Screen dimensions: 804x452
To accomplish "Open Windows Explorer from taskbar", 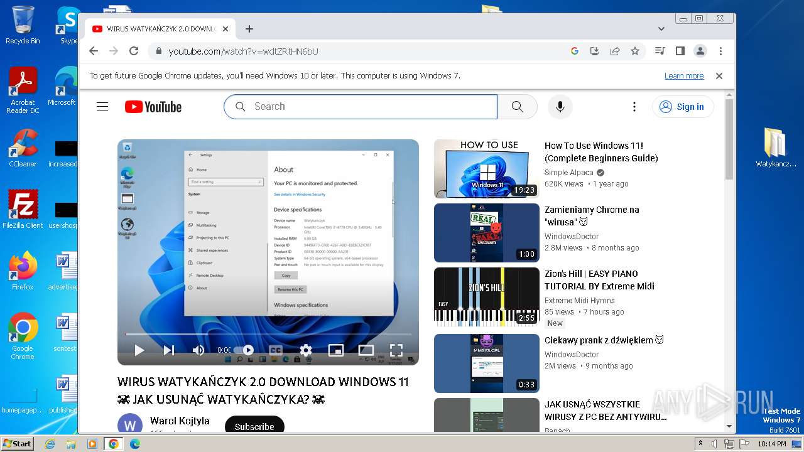I will (x=71, y=444).
